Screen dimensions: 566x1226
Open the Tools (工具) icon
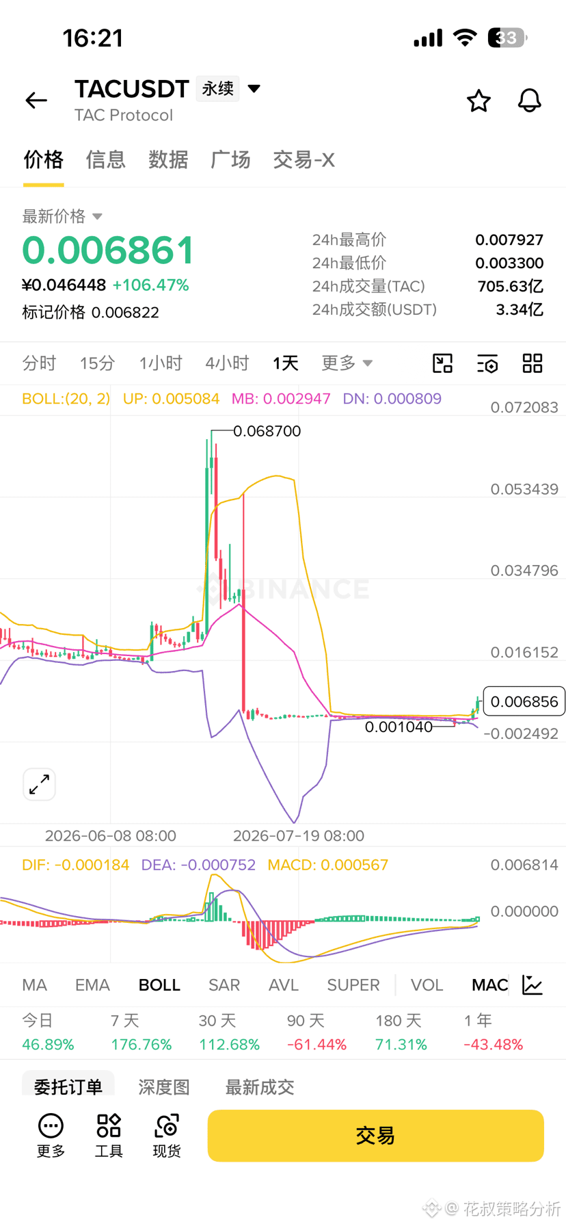click(x=109, y=1136)
